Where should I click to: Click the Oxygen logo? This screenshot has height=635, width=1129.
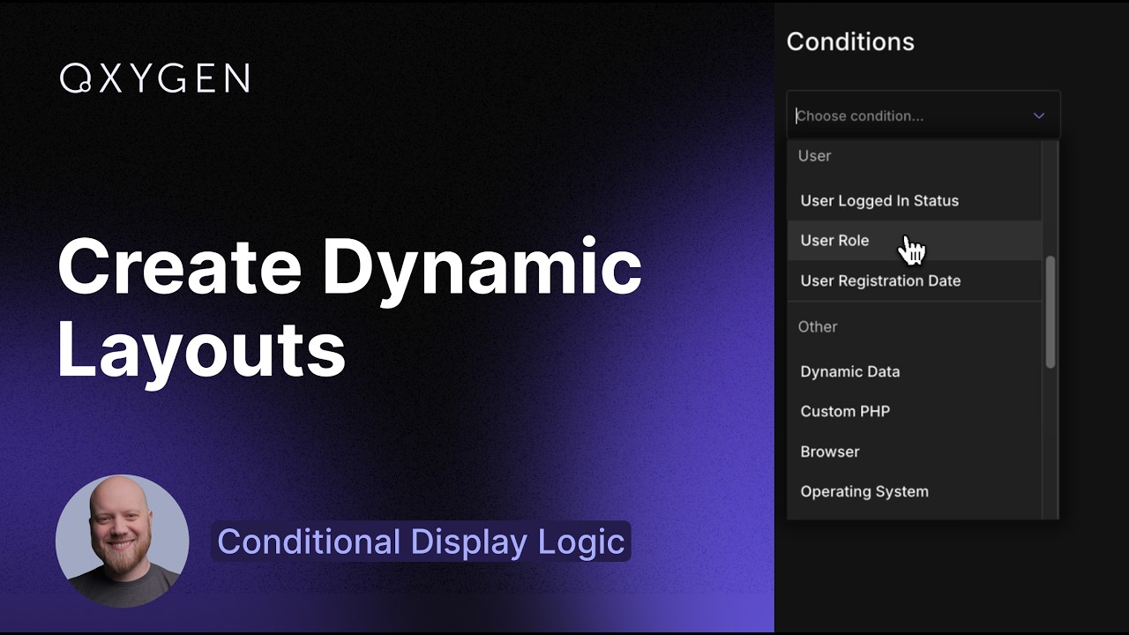click(154, 78)
